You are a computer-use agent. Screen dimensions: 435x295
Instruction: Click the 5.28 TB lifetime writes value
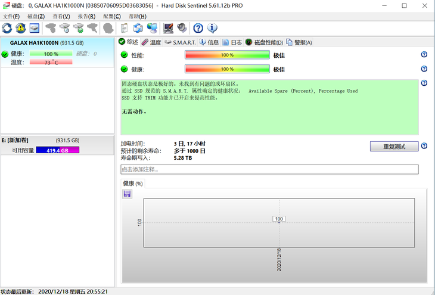(183, 158)
